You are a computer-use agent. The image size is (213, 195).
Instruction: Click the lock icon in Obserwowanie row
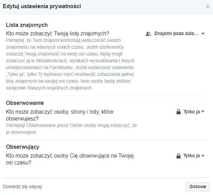click(178, 112)
